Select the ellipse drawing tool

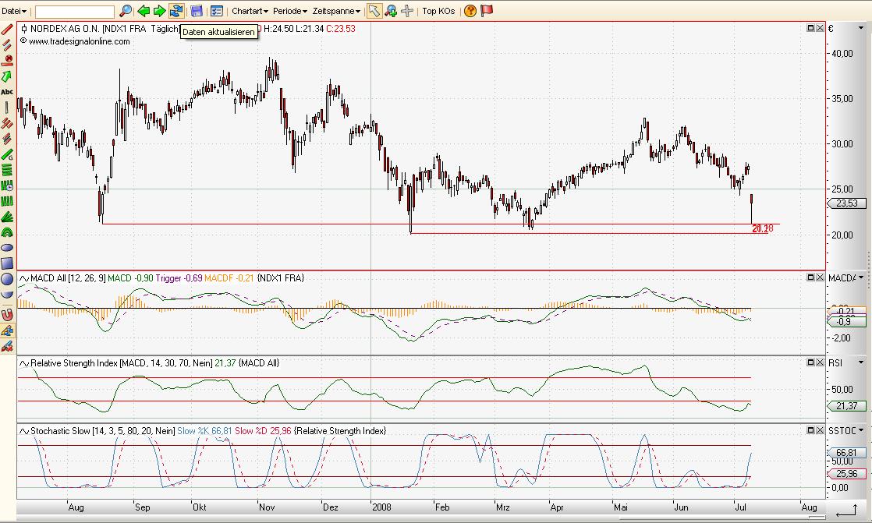pos(7,248)
